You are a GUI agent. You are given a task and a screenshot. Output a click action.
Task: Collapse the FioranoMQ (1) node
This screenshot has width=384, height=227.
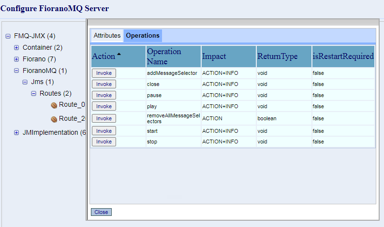pos(16,71)
